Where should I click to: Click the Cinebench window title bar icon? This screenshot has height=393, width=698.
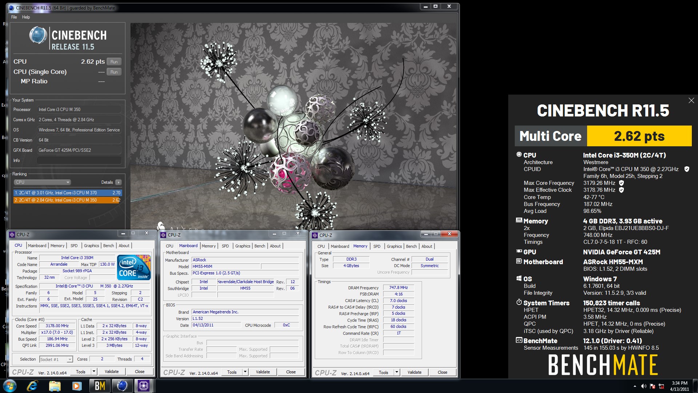tap(11, 8)
